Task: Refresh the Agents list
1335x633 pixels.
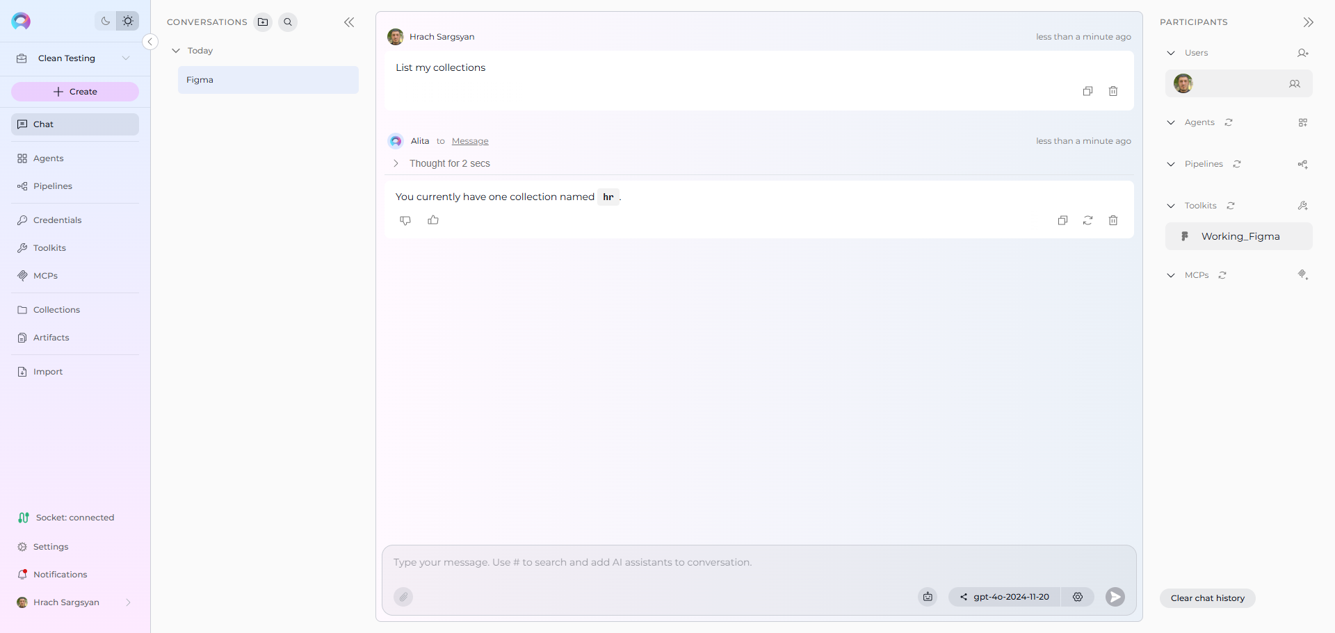Action: click(1229, 122)
